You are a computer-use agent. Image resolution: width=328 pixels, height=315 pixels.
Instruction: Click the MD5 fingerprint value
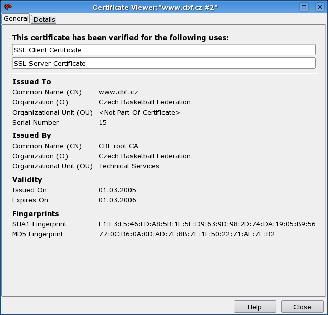point(186,234)
